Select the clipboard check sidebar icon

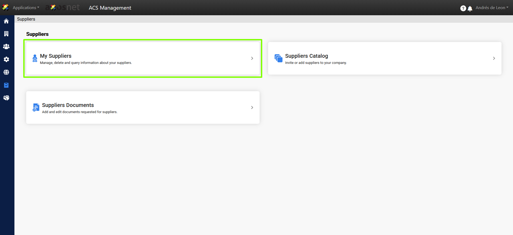(x=6, y=85)
